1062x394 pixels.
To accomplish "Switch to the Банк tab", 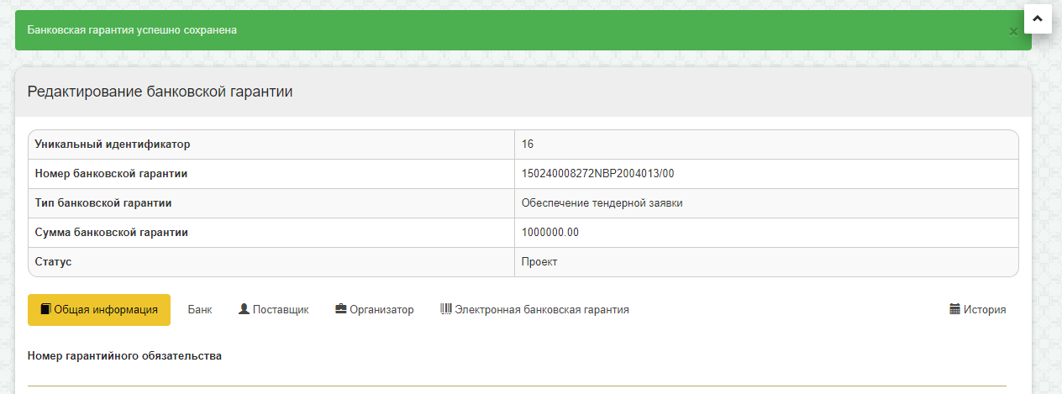I will click(x=200, y=309).
